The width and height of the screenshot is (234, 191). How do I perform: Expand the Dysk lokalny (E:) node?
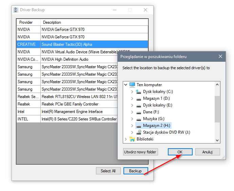(132, 105)
